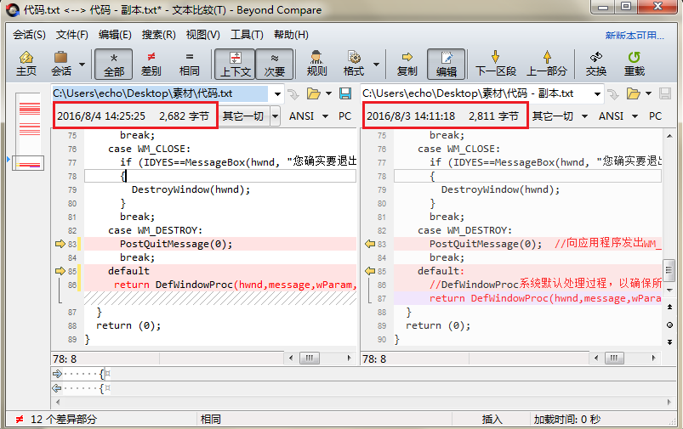Image resolution: width=683 pixels, height=429 pixels.
Task: Save the left file with the disk icon
Action: pyautogui.click(x=345, y=93)
